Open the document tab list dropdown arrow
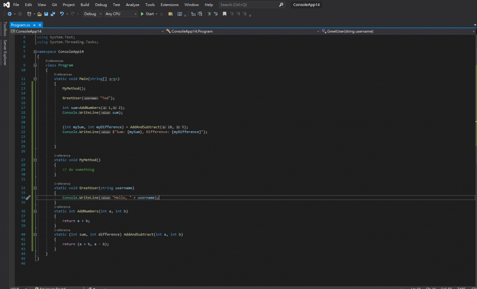The width and height of the screenshot is (477, 289). tap(475, 25)
